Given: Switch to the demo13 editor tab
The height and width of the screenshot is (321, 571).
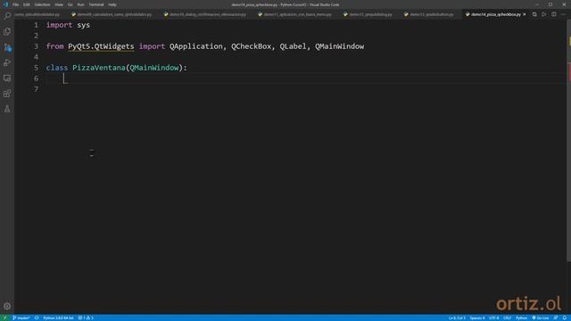Looking at the screenshot, I should 429,14.
